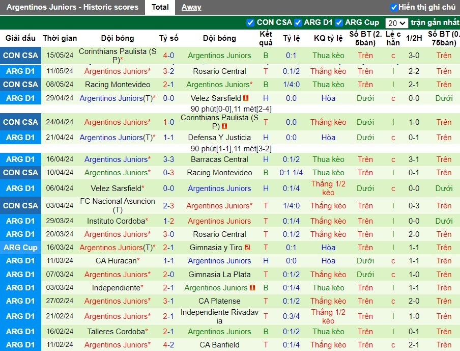This screenshot has height=351, width=460.
Task: Open the 20 recent matches dropdown
Action: click(396, 23)
